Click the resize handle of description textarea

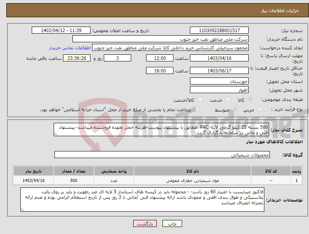(x=56, y=134)
